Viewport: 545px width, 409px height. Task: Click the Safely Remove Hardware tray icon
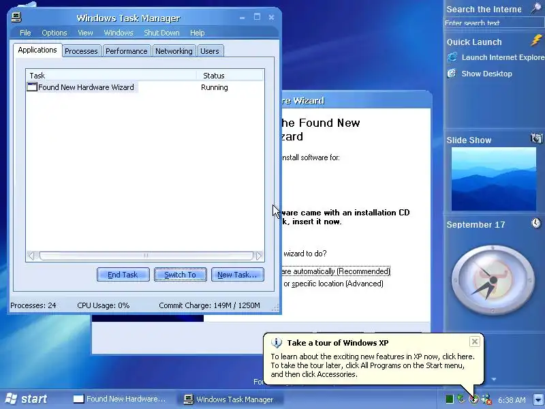(x=461, y=399)
